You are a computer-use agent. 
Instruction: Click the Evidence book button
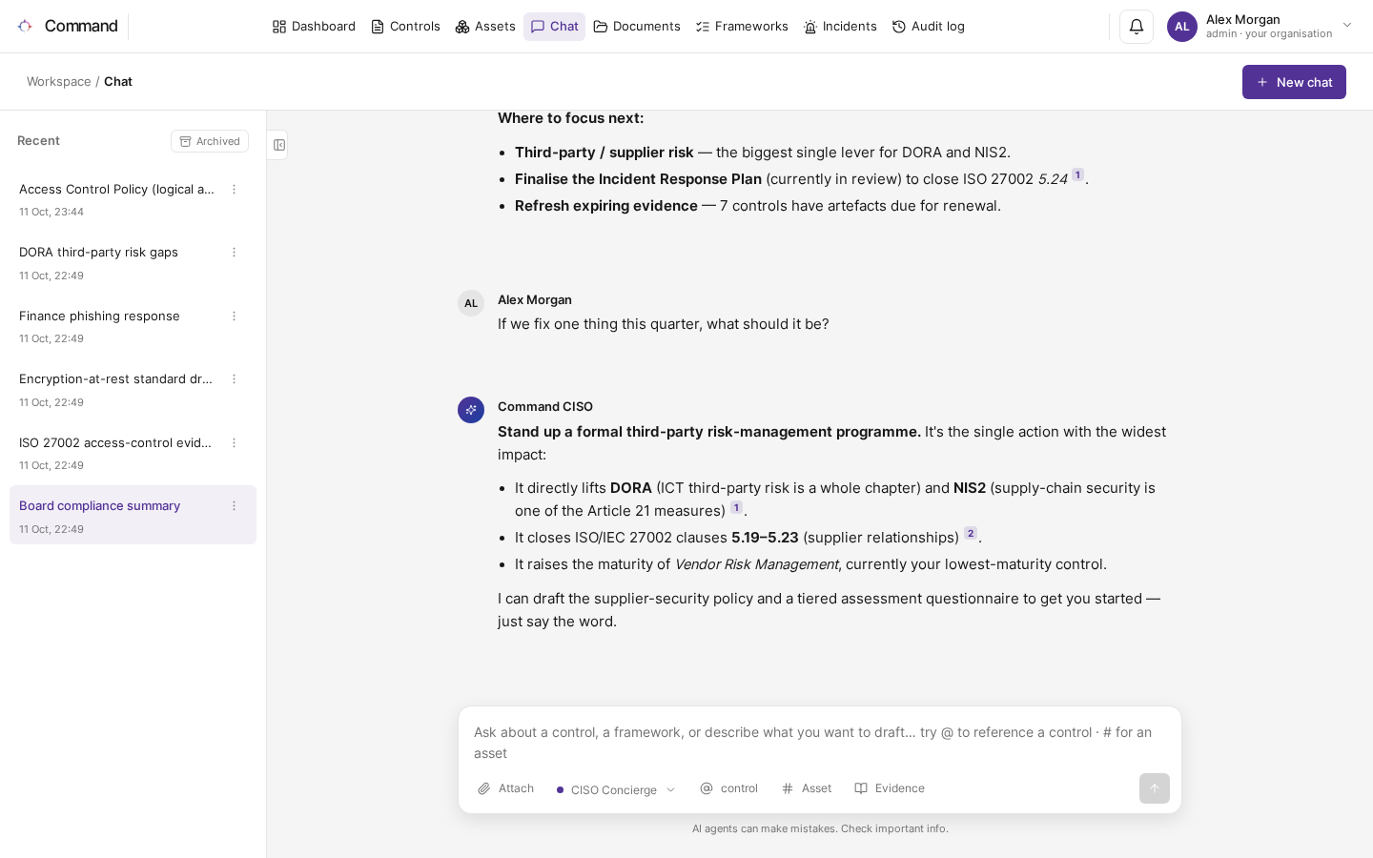tap(890, 788)
